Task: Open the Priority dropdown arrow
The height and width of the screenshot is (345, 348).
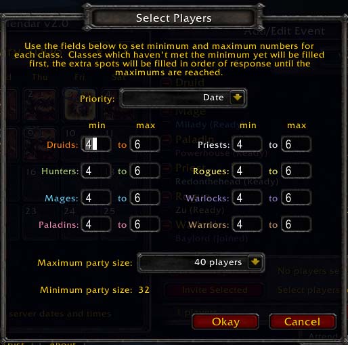Action: [x=237, y=98]
